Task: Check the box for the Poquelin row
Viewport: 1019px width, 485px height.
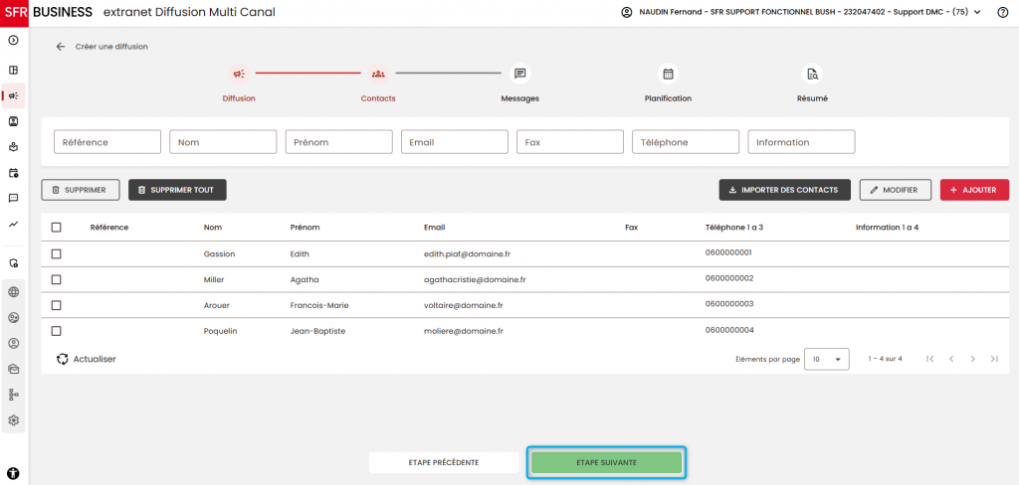Action: click(x=57, y=331)
